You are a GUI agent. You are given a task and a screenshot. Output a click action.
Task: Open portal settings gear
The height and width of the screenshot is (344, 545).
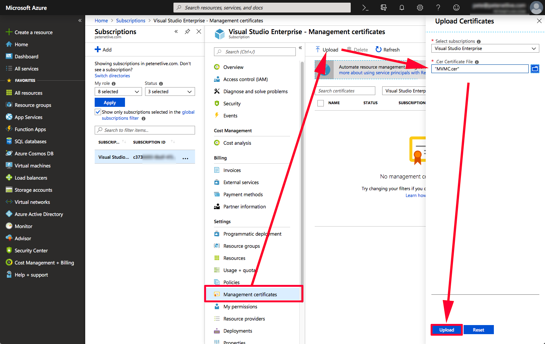420,8
